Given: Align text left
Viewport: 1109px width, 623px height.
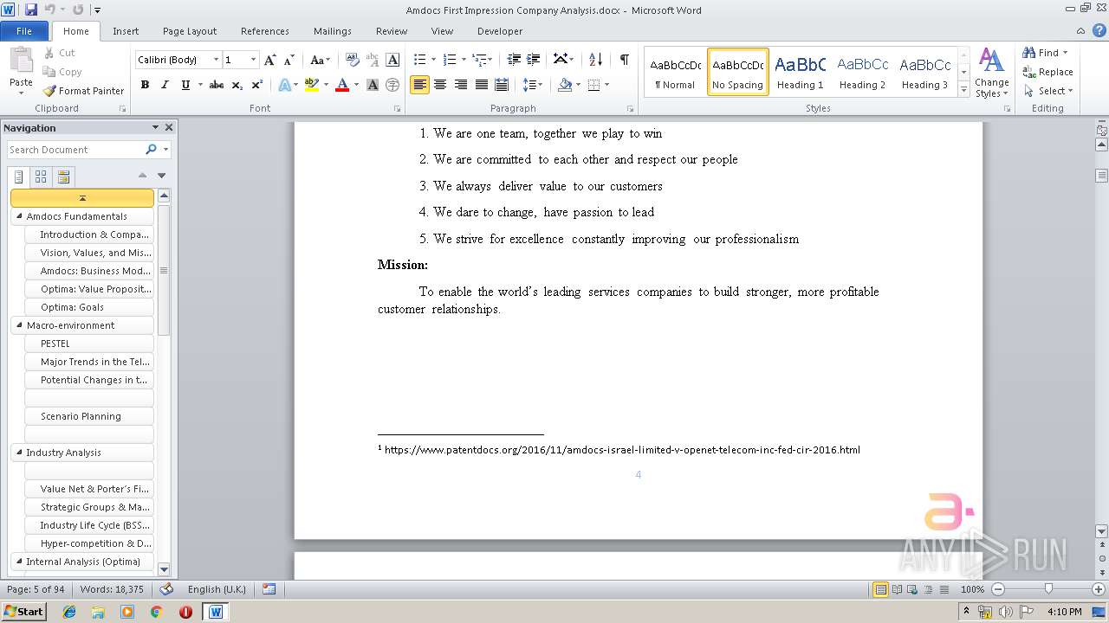Looking at the screenshot, I should click(x=420, y=85).
